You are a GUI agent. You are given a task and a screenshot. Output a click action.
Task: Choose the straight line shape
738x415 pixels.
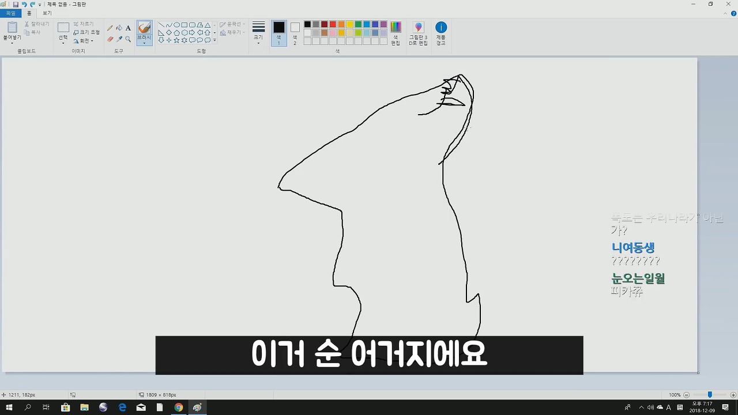161,25
